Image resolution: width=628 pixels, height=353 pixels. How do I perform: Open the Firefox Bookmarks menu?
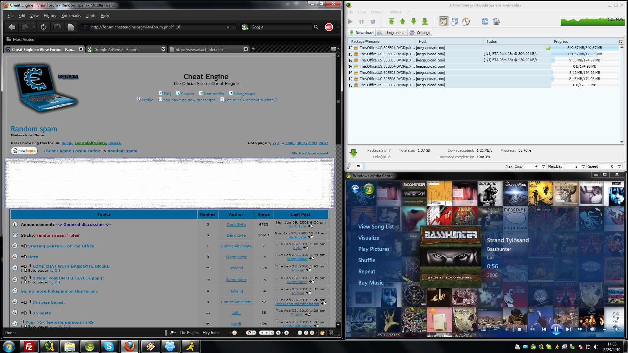click(x=71, y=16)
